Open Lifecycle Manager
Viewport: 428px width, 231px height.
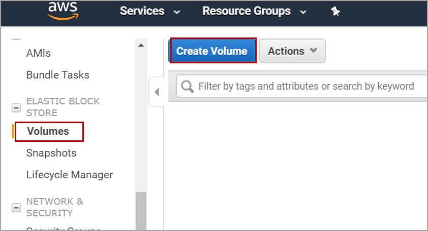[x=70, y=175]
